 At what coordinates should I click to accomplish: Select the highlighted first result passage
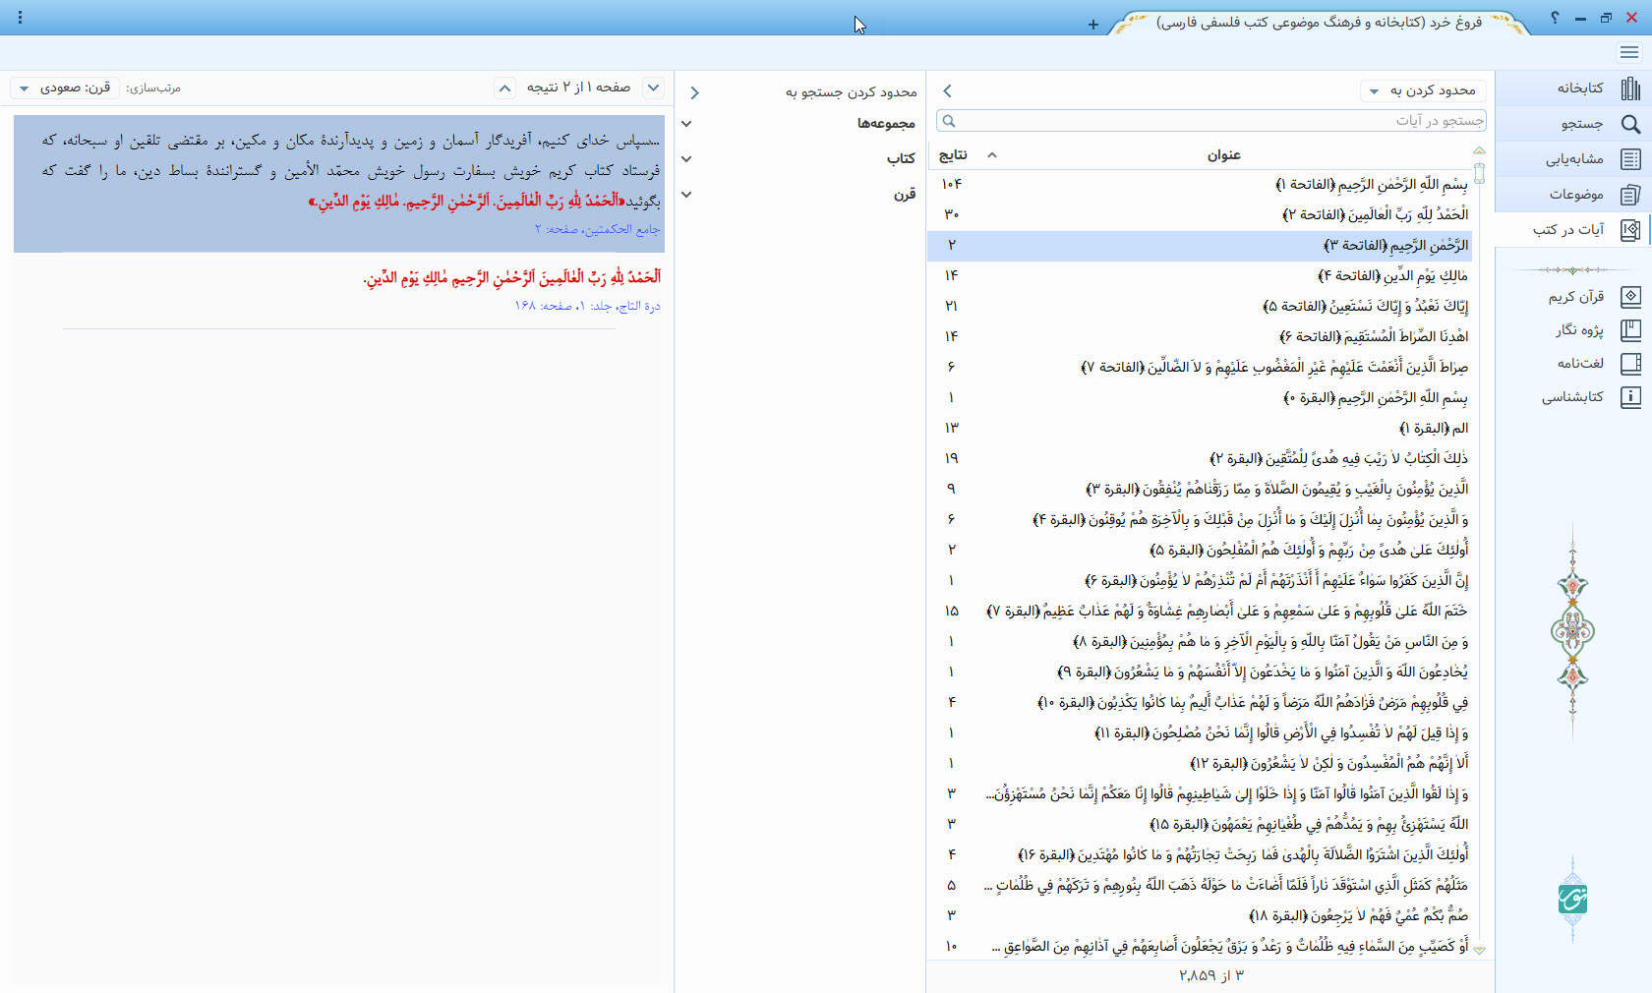point(339,184)
